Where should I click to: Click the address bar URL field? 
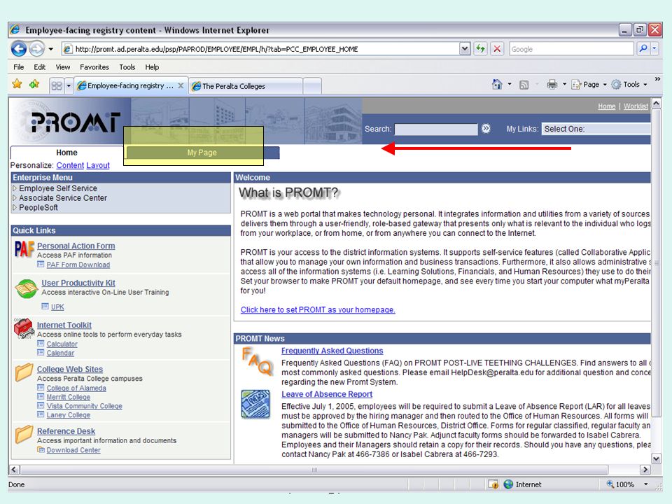(x=260, y=49)
